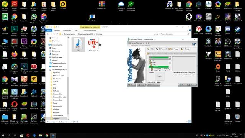Open the Recycle Bin desktop icon
The image size is (245, 138).
[x=237, y=118]
